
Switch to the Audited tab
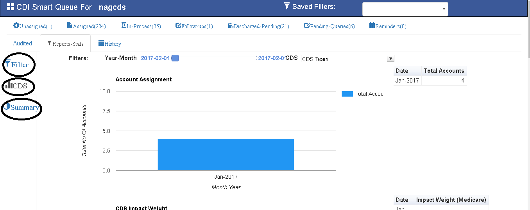pos(23,43)
